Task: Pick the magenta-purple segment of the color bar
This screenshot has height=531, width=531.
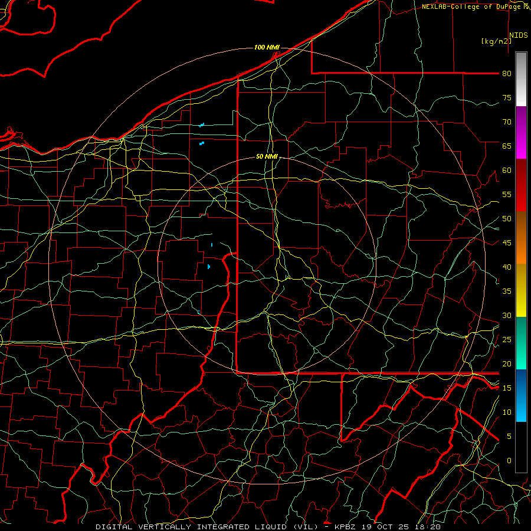Action: 521,133
